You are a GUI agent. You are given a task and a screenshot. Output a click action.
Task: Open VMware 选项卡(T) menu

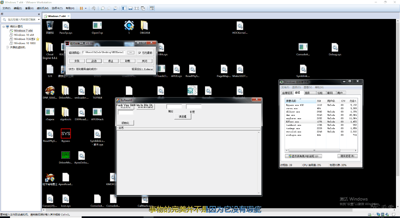57,8
